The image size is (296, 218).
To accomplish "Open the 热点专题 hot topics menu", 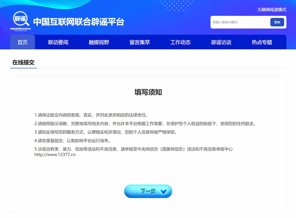I will pos(262,42).
